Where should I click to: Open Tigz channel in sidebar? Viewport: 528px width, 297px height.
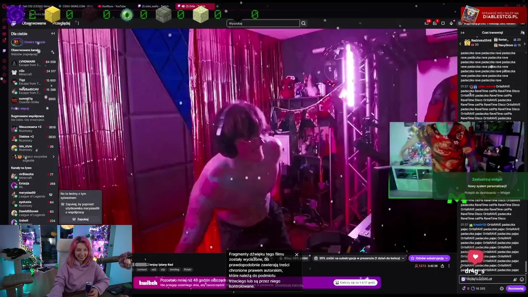pos(33,82)
